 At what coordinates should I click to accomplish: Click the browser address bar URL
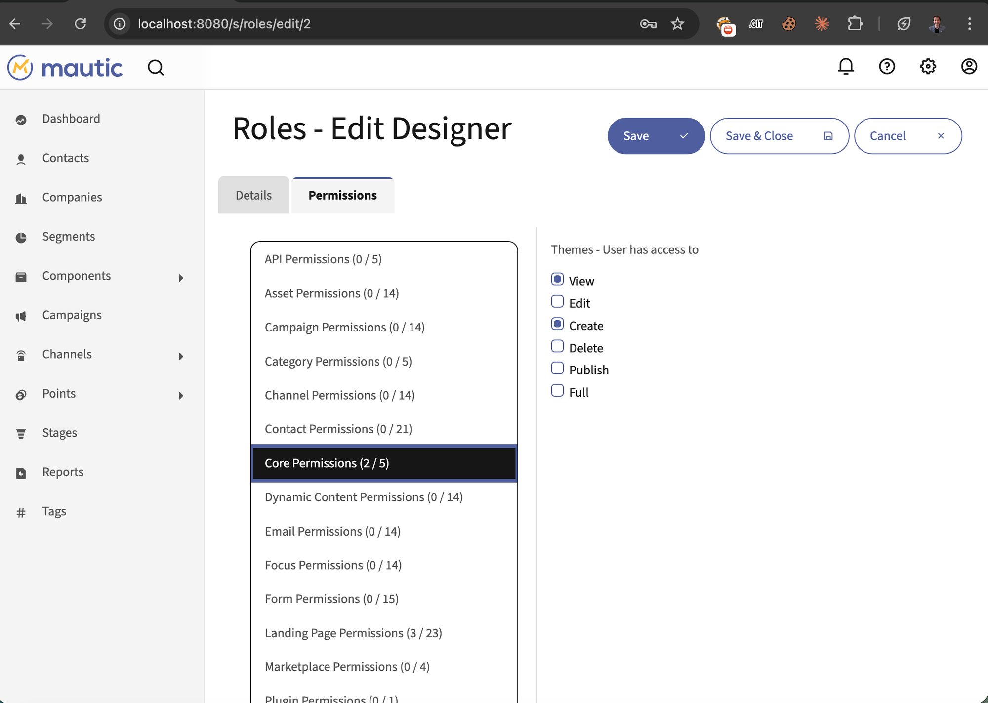click(224, 24)
